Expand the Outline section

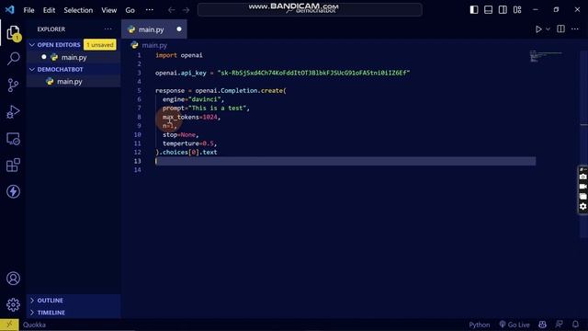pyautogui.click(x=73, y=301)
